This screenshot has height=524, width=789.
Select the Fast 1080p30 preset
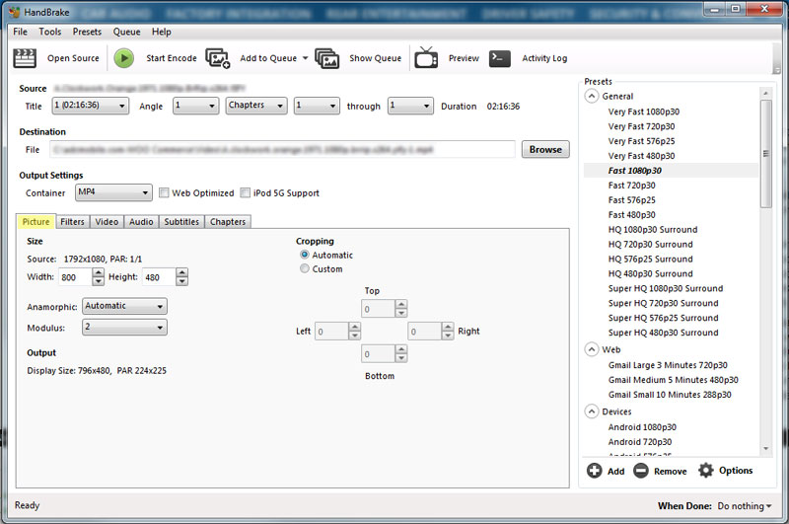634,171
